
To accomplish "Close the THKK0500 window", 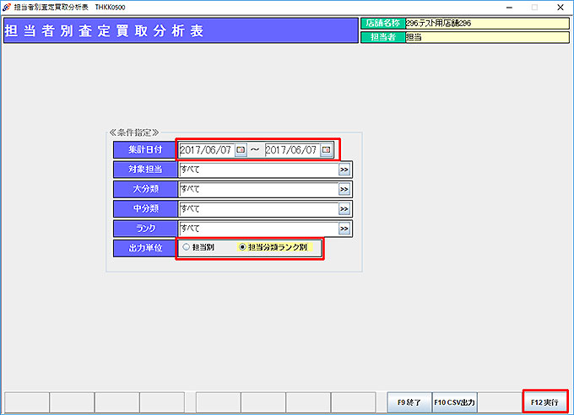I will 560,8.
